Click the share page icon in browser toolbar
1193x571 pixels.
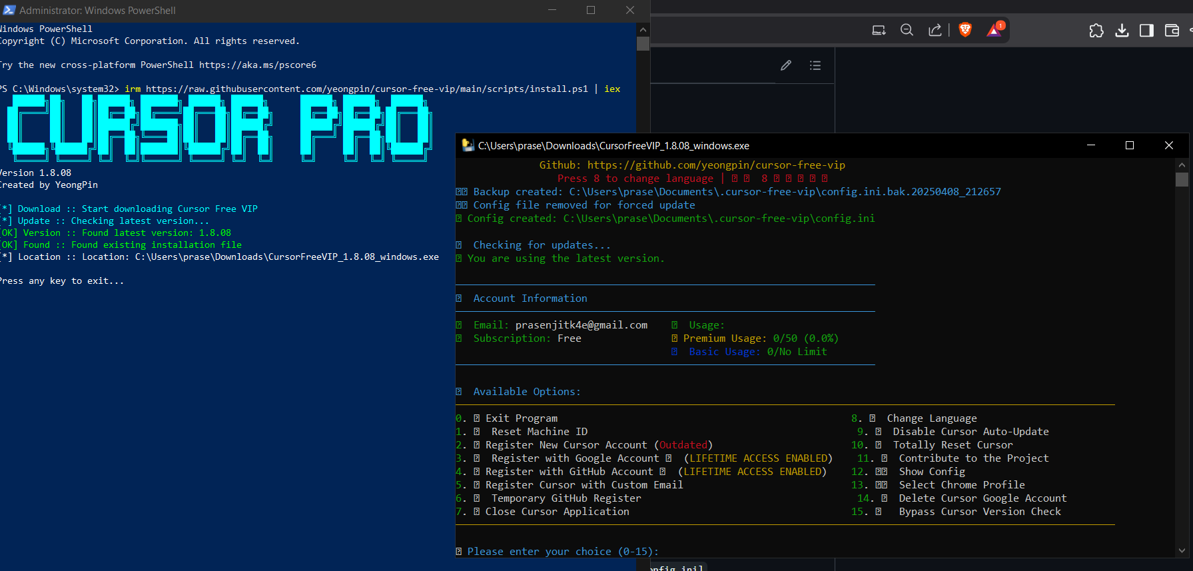coord(935,30)
